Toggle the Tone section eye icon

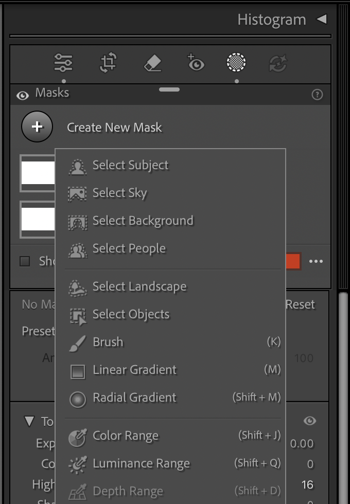pos(310,421)
